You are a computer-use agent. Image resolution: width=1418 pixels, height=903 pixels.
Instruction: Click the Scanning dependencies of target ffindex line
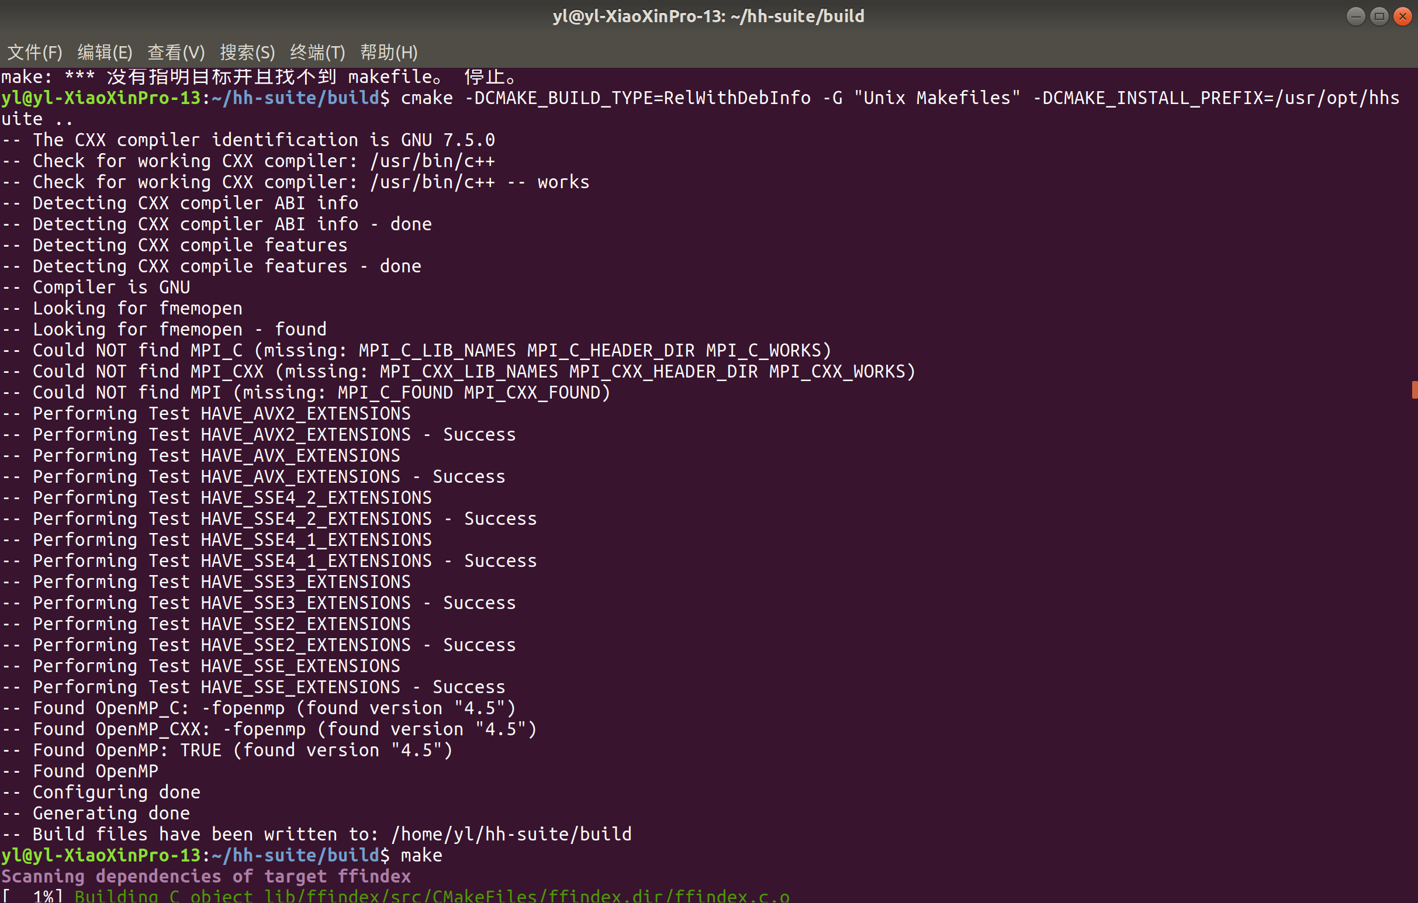tap(206, 877)
